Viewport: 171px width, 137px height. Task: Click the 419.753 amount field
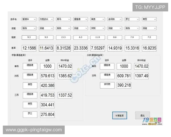pos(47,95)
